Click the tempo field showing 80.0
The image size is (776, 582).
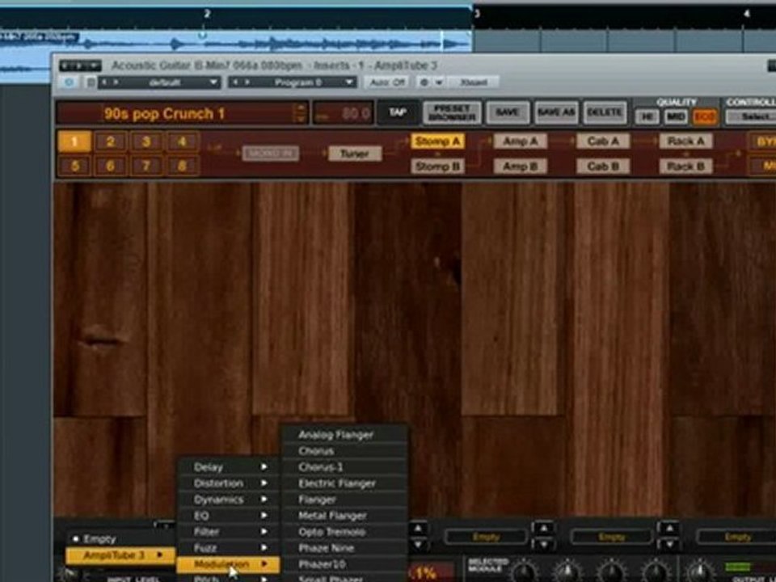click(343, 114)
